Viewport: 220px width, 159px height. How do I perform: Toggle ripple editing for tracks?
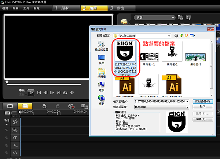(7, 120)
